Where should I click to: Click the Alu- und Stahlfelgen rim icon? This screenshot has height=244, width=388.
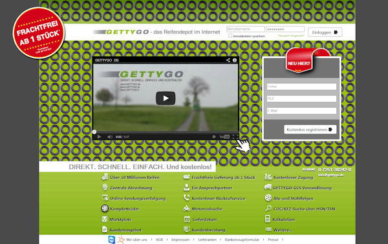click(x=268, y=198)
